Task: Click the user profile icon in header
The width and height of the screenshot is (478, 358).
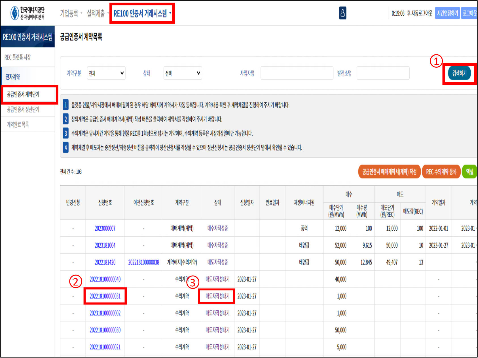Action: tap(342, 13)
